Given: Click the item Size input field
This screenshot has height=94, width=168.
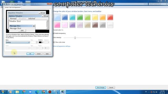Looking at the screenshot, I should 33,42.
